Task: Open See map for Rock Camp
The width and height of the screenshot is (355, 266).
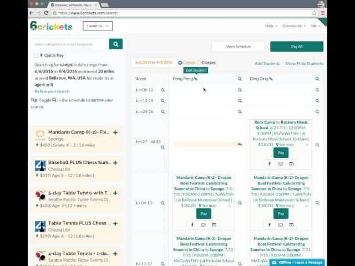Action: coord(285,145)
